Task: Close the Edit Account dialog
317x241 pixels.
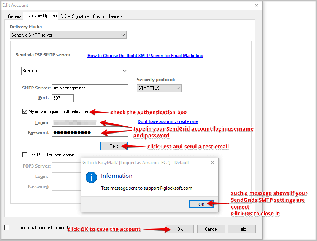Action: (x=257, y=5)
